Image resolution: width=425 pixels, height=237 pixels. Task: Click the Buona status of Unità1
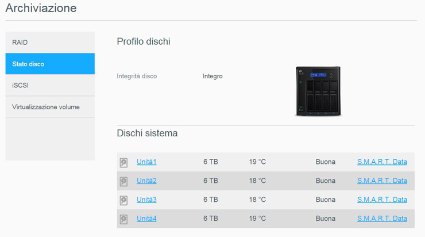click(x=325, y=162)
